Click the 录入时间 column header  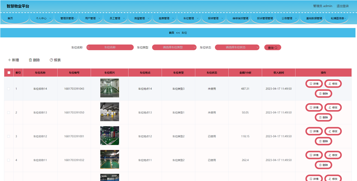point(279,73)
